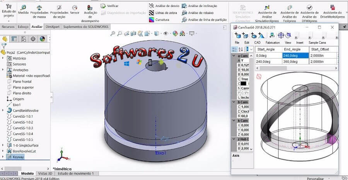Click the Zoom to fit view icon

click(x=113, y=34)
